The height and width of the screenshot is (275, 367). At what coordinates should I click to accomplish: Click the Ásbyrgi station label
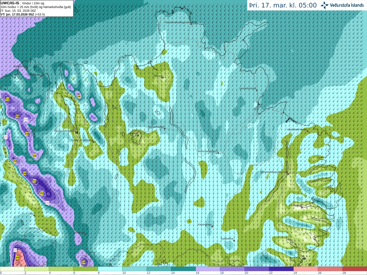click(x=158, y=76)
